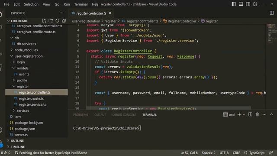Screen dimensions: 277x156
Task: Switch to the DEBUG CONSOLE tab
Action: pos(124,115)
